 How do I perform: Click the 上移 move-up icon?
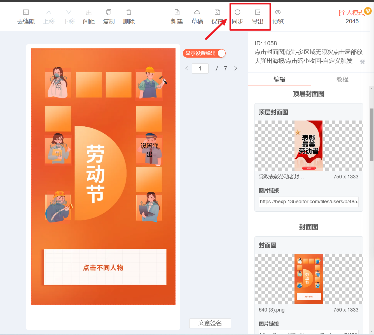pos(49,12)
